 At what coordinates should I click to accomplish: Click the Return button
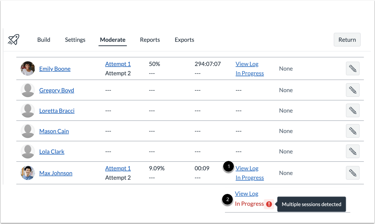347,39
